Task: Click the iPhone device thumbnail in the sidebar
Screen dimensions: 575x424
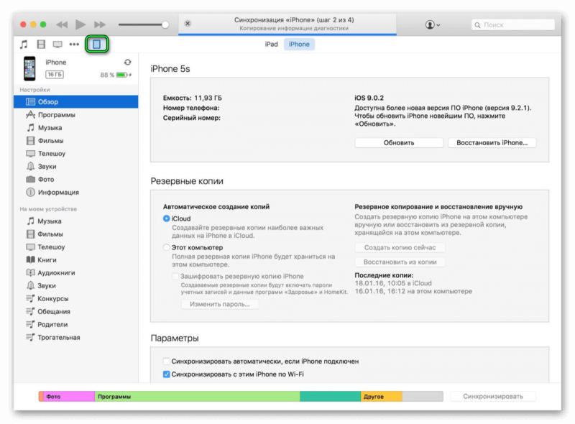Action: coord(29,68)
